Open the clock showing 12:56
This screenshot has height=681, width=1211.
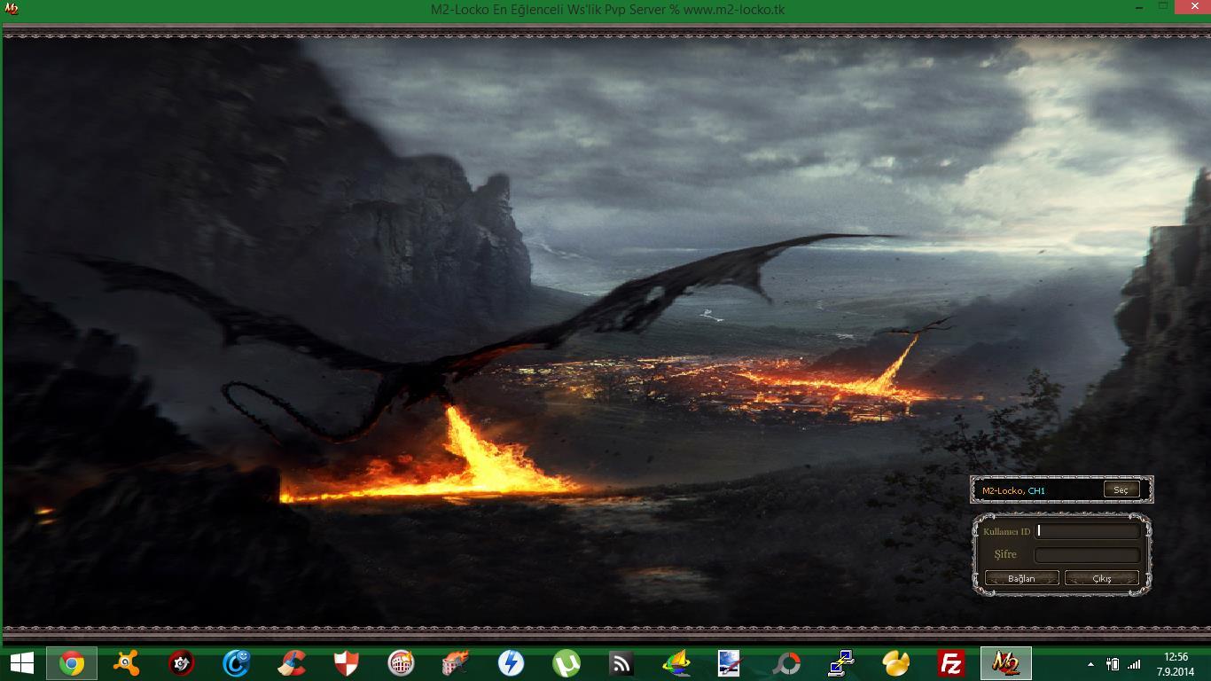click(1176, 664)
